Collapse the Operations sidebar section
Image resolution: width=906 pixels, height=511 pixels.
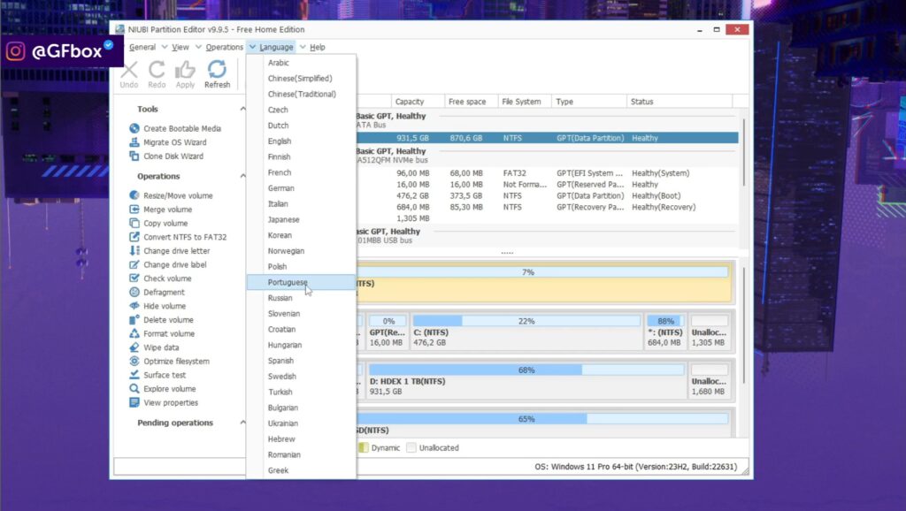click(x=242, y=177)
